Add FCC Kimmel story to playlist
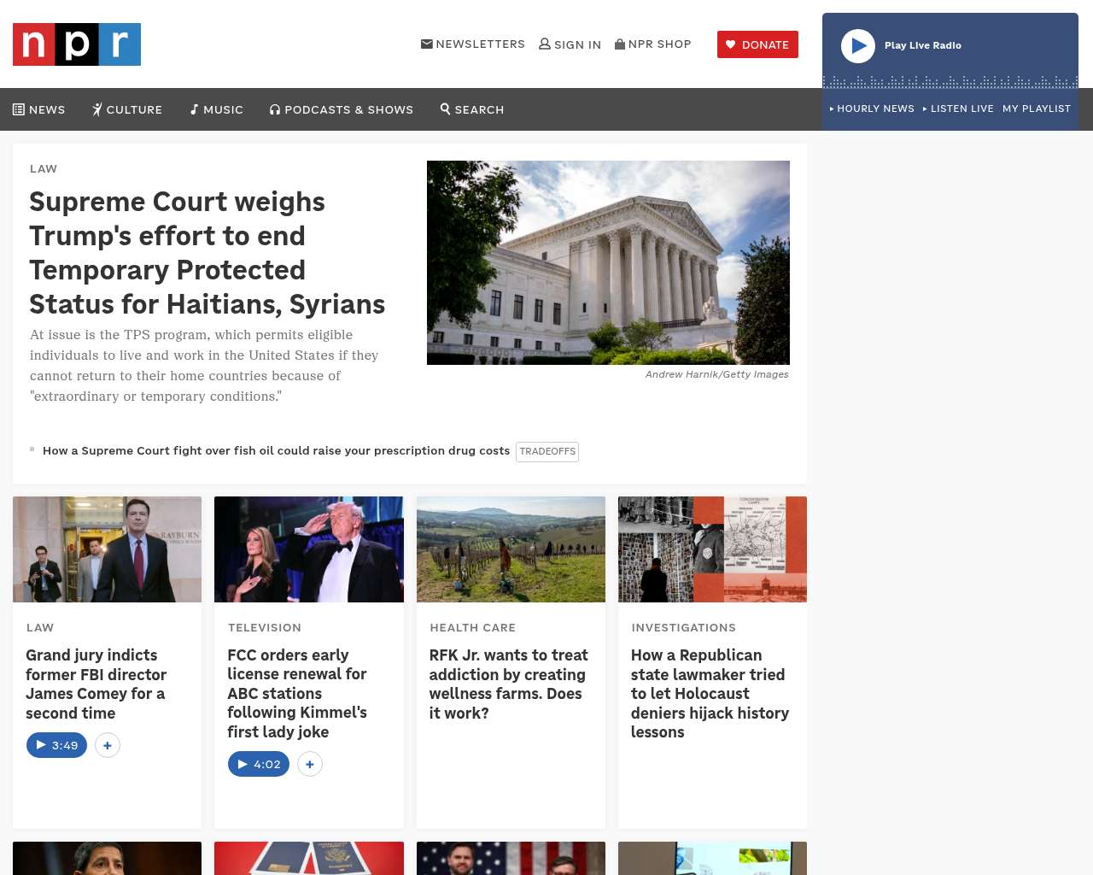Screen dimensions: 1093x875 pos(310,764)
